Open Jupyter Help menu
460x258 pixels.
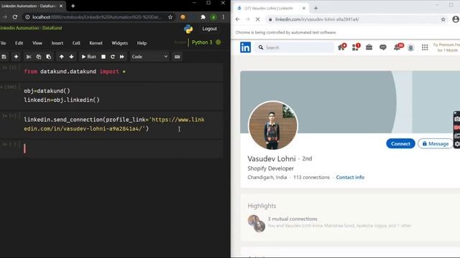pyautogui.click(x=142, y=43)
